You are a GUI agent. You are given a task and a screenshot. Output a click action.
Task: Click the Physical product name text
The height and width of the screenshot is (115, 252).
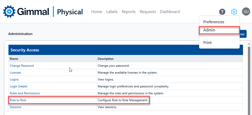click(x=70, y=12)
